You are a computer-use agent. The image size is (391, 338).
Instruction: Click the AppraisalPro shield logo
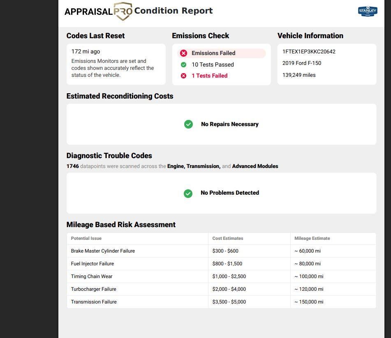(x=123, y=11)
